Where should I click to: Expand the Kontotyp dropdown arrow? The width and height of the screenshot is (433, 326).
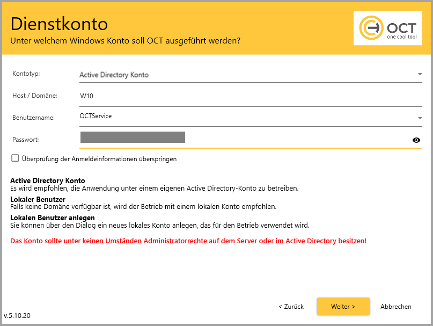[420, 74]
